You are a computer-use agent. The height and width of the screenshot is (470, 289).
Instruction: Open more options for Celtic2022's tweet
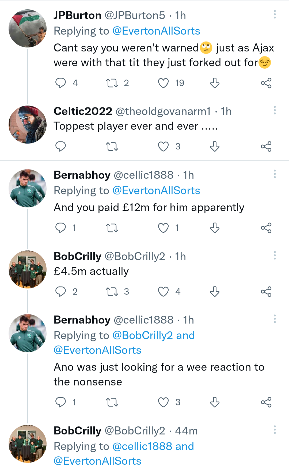click(x=275, y=110)
